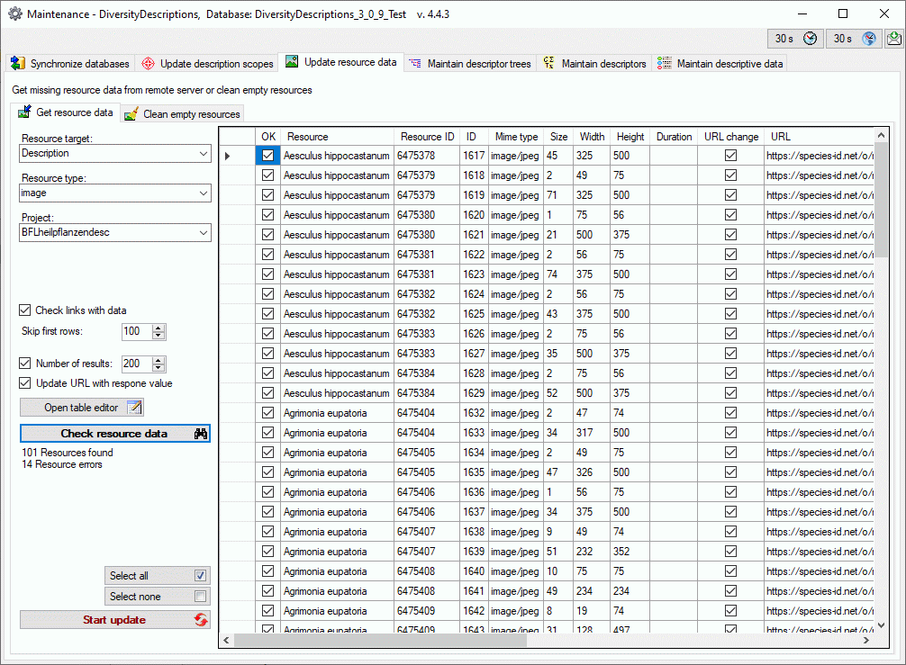906x665 pixels.
Task: Click the Skip first rows number field
Action: click(137, 331)
